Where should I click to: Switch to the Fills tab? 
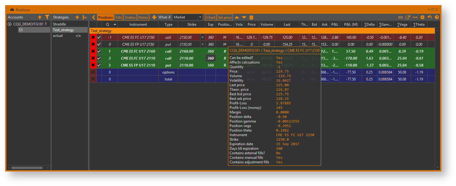tap(119, 17)
